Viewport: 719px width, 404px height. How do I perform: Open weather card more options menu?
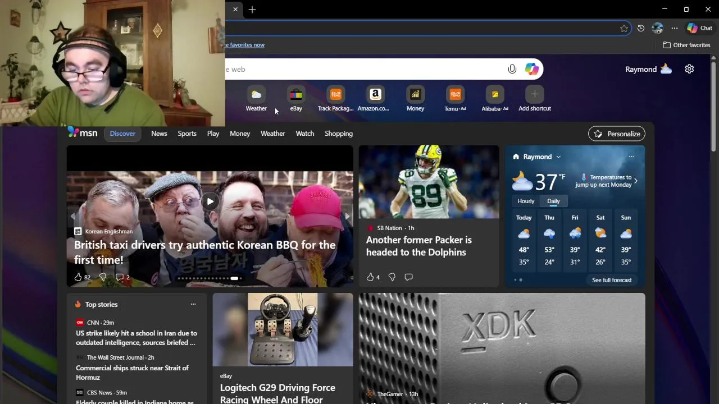click(631, 157)
